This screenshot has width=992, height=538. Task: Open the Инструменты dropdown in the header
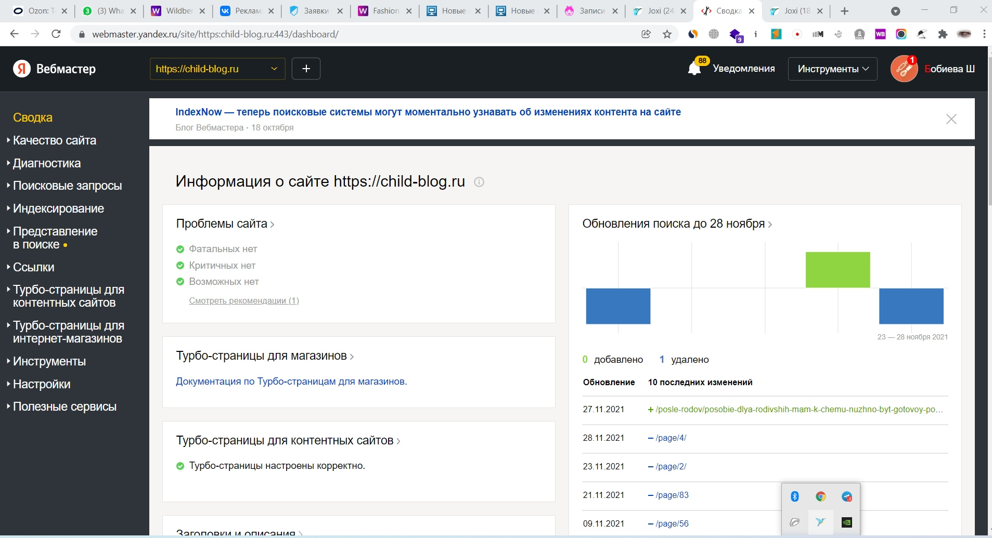[833, 69]
